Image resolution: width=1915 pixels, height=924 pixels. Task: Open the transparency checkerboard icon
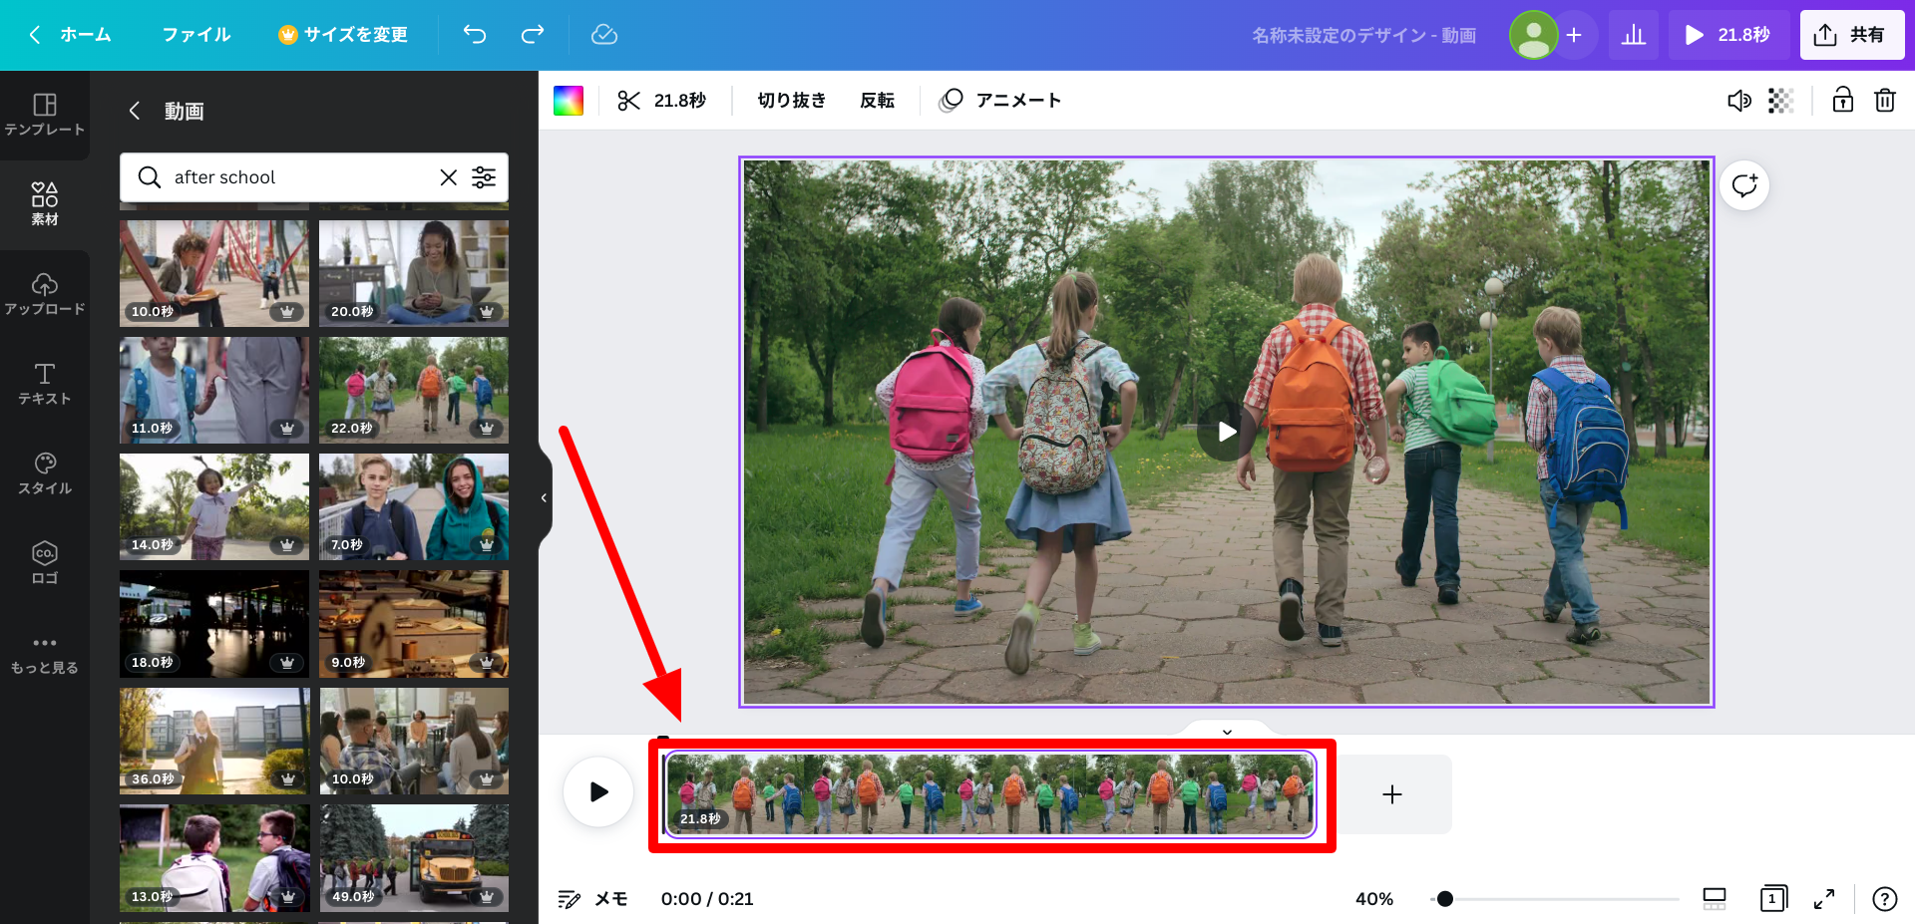pos(1780,100)
